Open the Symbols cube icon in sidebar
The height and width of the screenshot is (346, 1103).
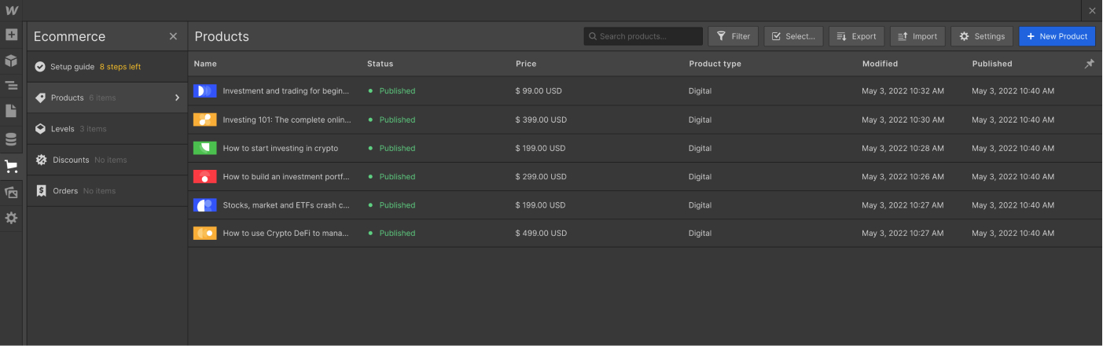click(x=11, y=61)
